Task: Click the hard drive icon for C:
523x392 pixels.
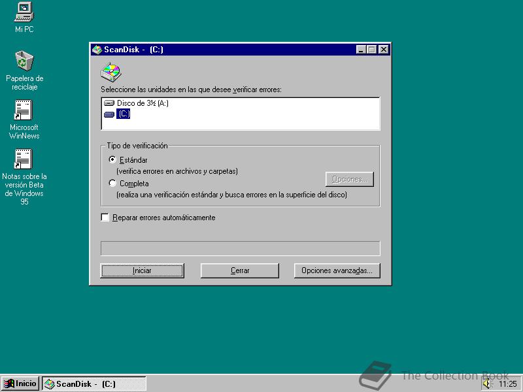Action: pyautogui.click(x=109, y=114)
